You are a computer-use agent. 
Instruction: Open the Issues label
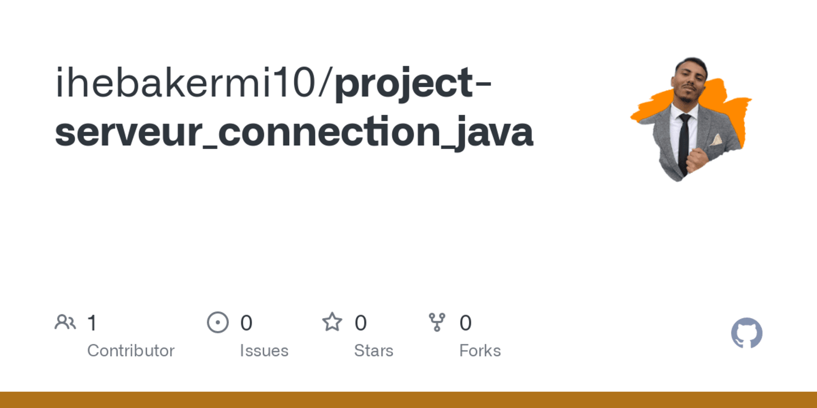[264, 350]
